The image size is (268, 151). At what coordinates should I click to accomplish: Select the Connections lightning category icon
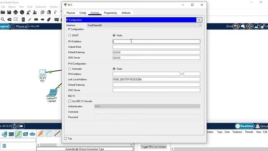[x=18, y=134]
